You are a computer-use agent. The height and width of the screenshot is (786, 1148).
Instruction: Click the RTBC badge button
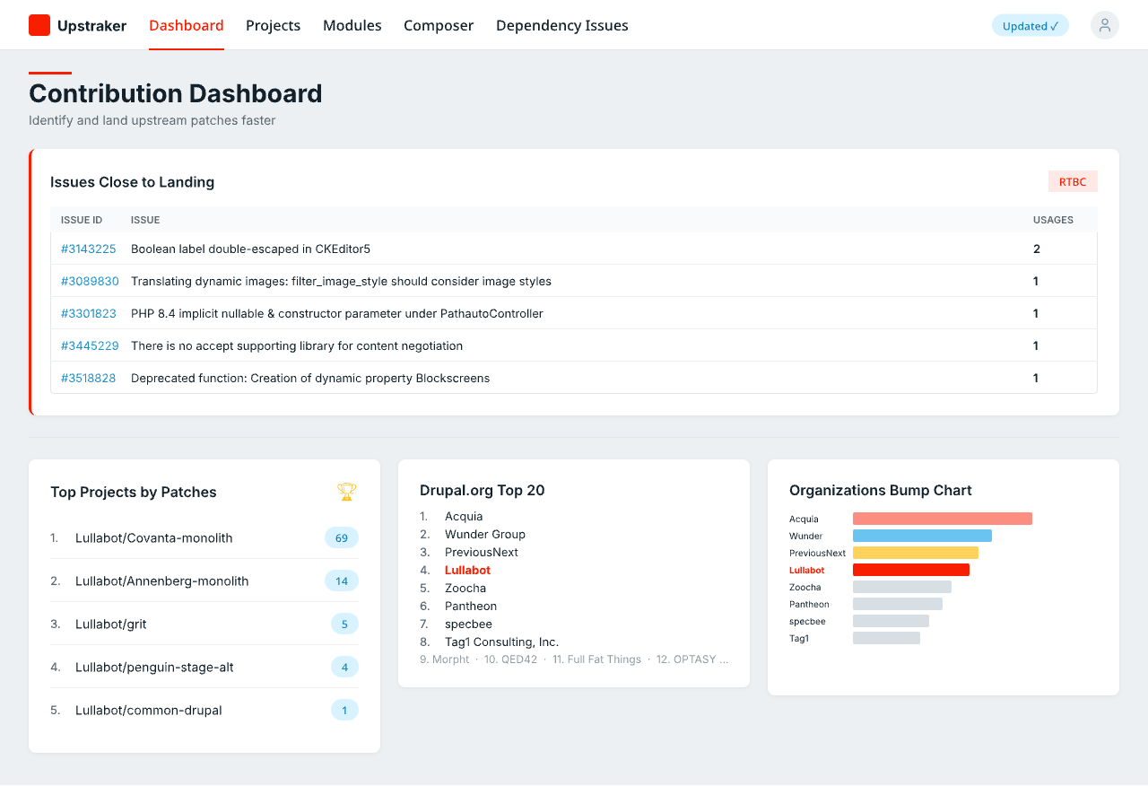pos(1073,181)
